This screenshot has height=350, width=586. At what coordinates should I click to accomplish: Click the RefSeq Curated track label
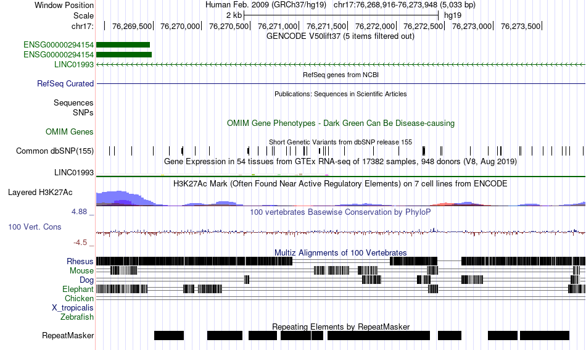(65, 83)
